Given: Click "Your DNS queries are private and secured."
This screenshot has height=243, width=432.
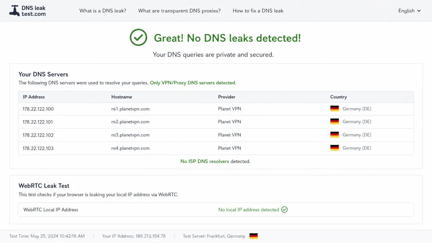Looking at the screenshot, I should tap(213, 55).
